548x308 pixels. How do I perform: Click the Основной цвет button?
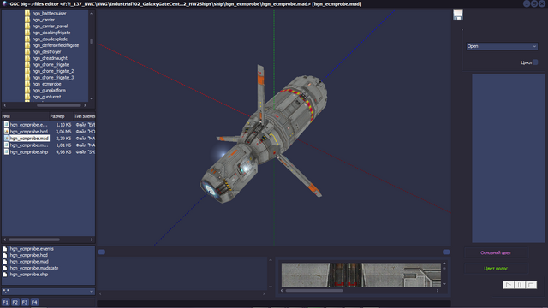tap(496, 252)
